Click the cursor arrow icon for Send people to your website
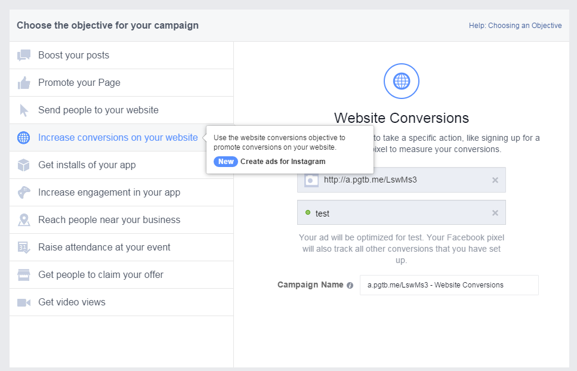This screenshot has width=577, height=371. (24, 110)
